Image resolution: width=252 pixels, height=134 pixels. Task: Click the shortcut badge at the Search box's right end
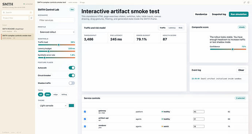tap(31, 12)
